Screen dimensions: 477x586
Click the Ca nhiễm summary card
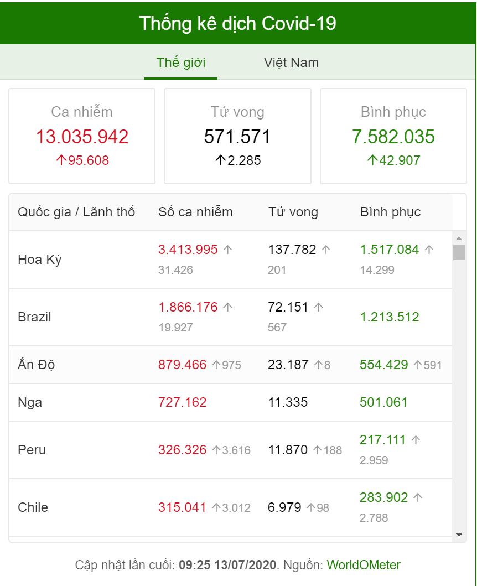click(x=82, y=136)
